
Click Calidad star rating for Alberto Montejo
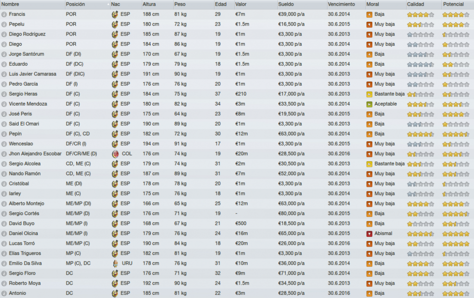click(x=420, y=204)
